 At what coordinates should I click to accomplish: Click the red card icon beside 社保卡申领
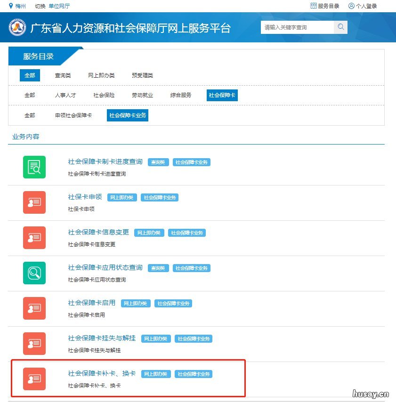click(x=34, y=202)
